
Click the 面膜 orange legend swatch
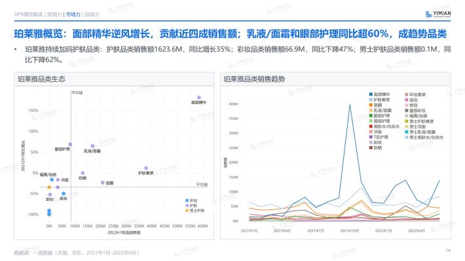click(371, 105)
